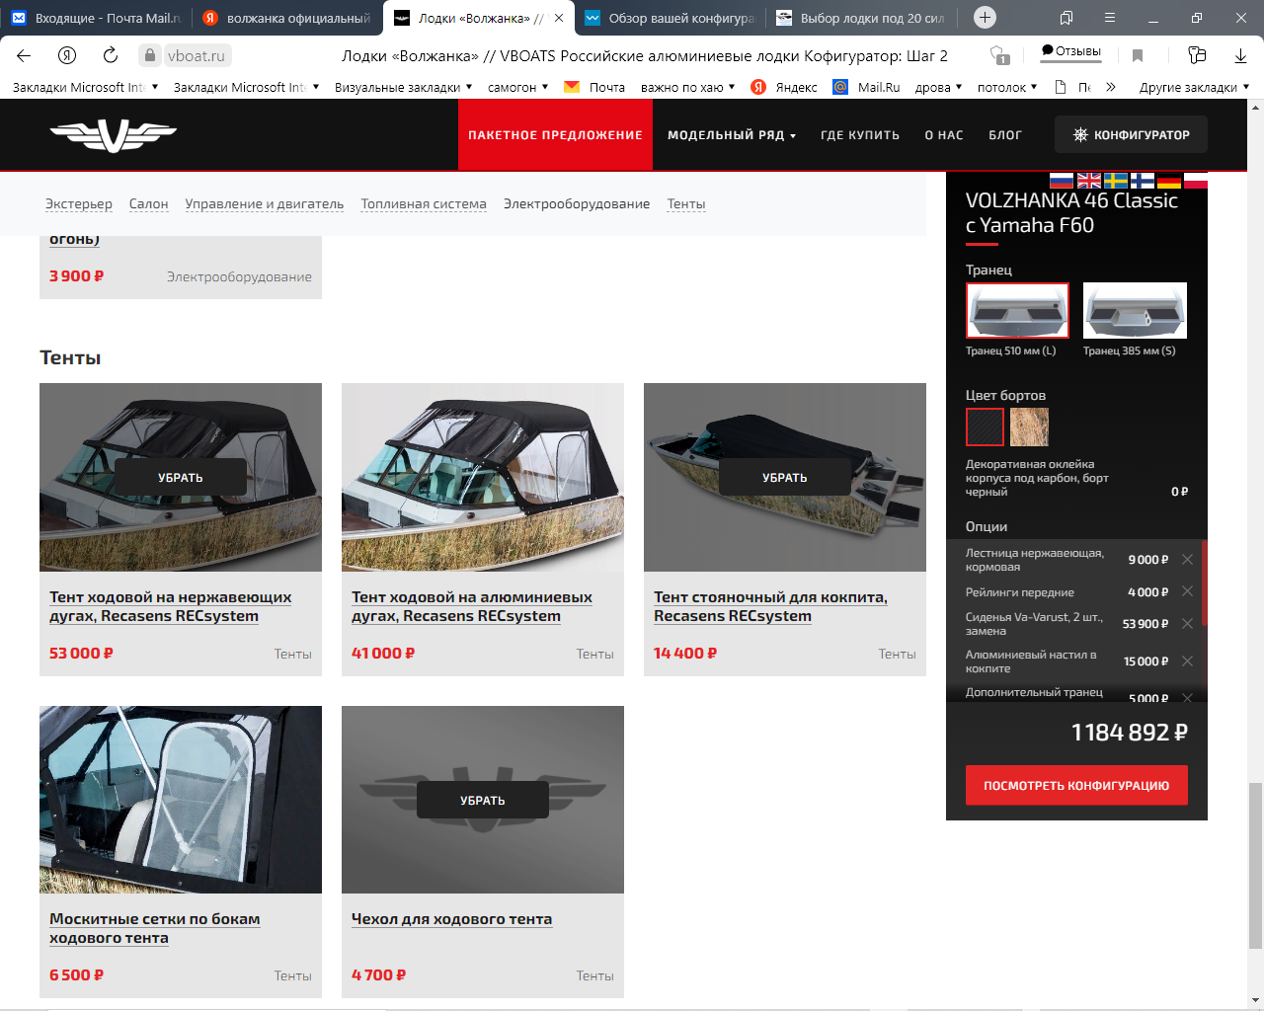Screen dimensions: 1264x1011
Task: Click the Volzhanka winged logo
Action: (113, 134)
